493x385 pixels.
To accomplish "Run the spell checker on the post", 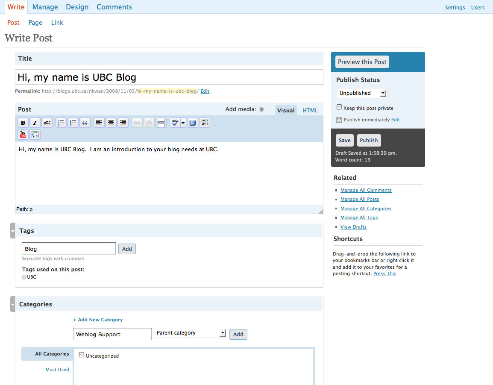I will (x=175, y=123).
